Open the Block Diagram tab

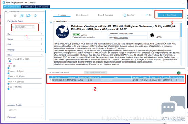82,15
